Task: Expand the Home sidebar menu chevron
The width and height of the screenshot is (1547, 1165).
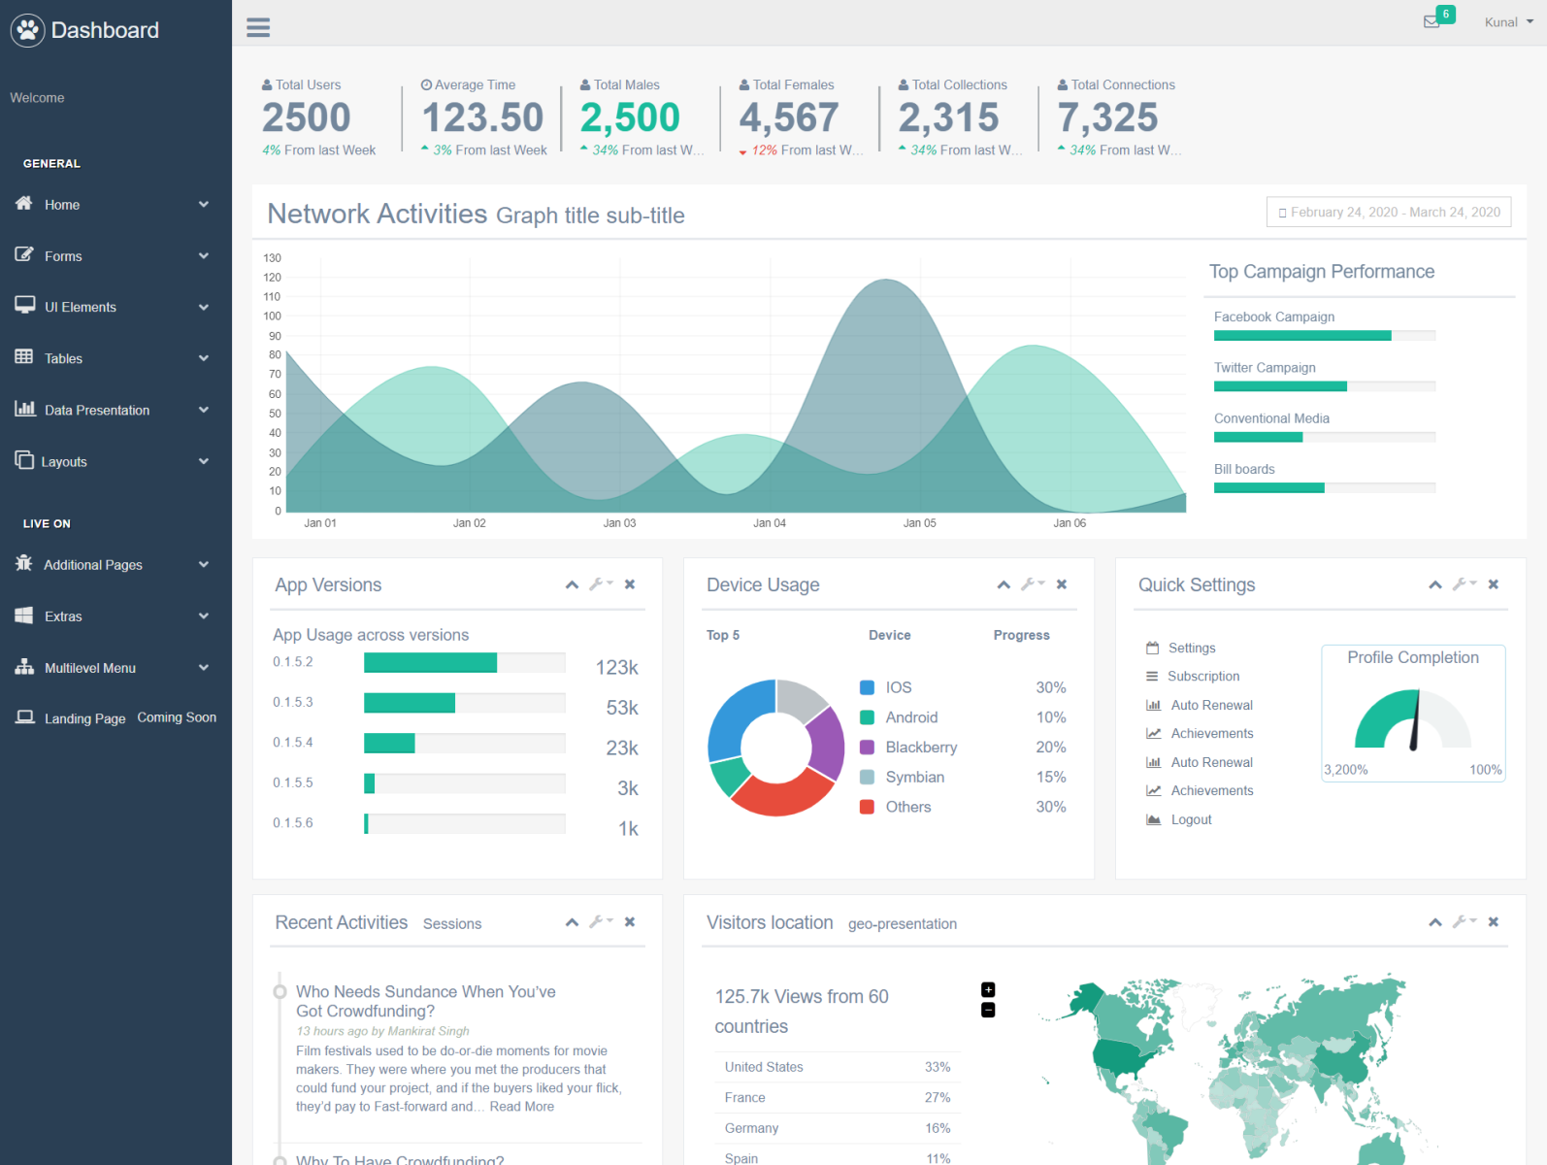Action: [204, 204]
